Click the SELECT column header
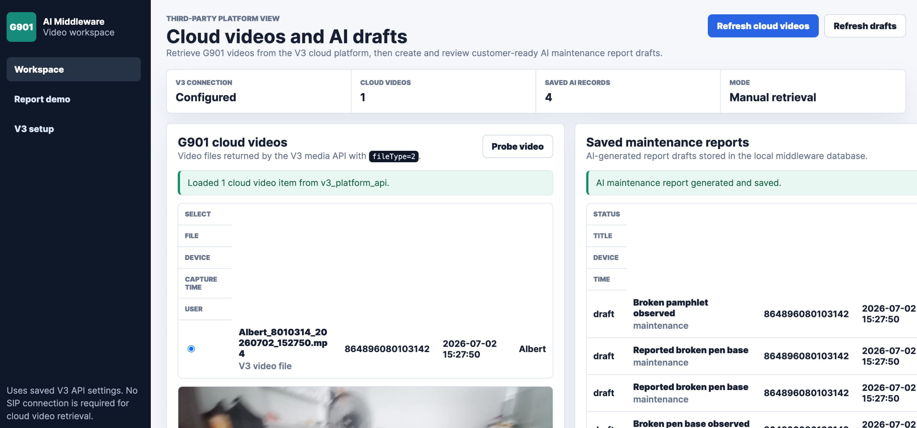This screenshot has width=917, height=428. click(x=198, y=214)
